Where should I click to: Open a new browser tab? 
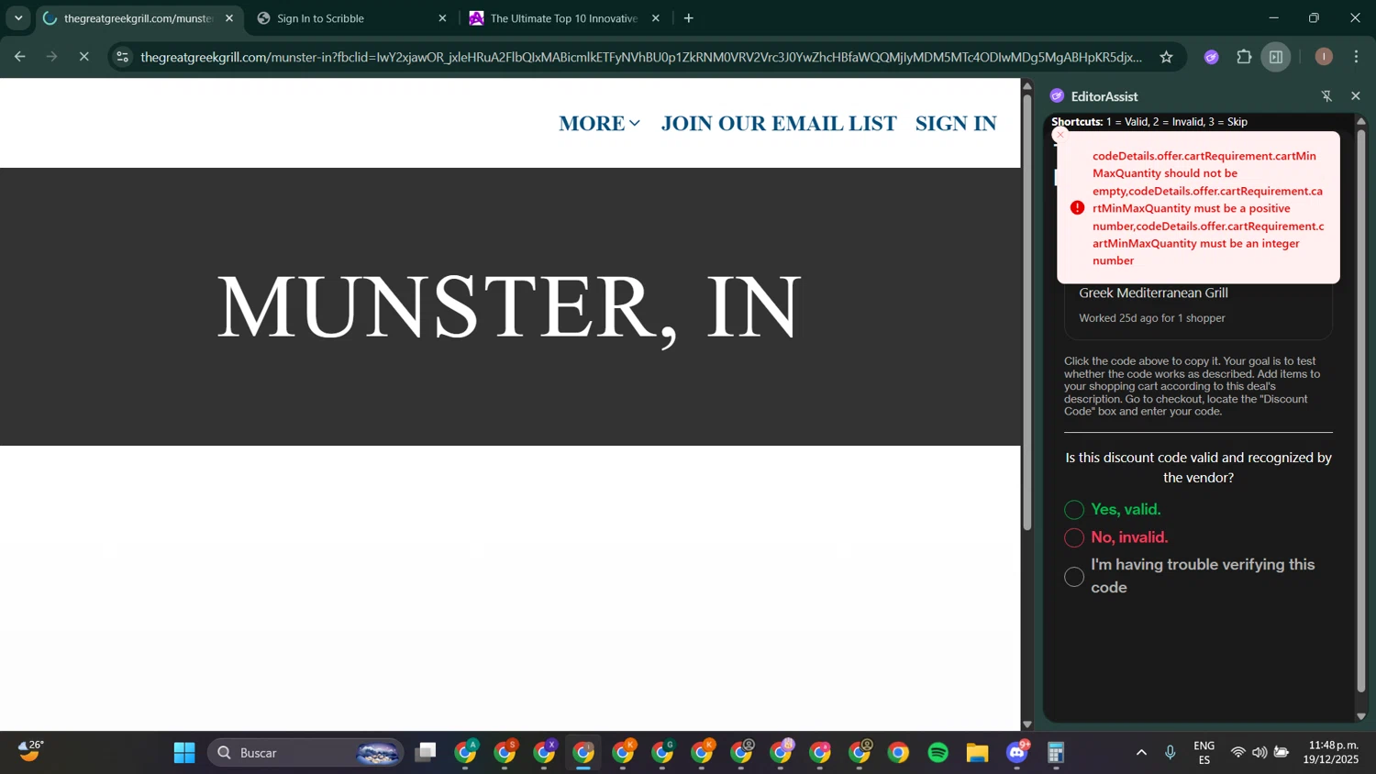tap(689, 18)
